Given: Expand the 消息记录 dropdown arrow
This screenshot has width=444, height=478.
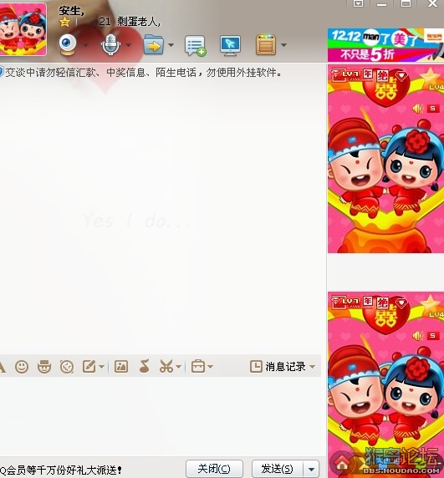Looking at the screenshot, I should (312, 366).
